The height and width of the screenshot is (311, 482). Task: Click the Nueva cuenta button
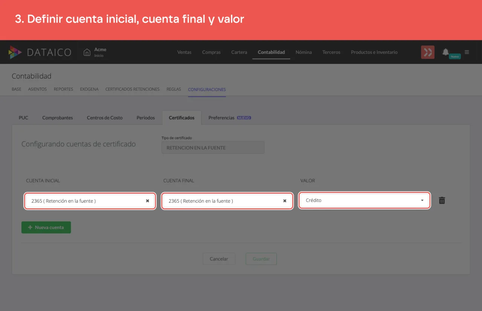point(46,228)
